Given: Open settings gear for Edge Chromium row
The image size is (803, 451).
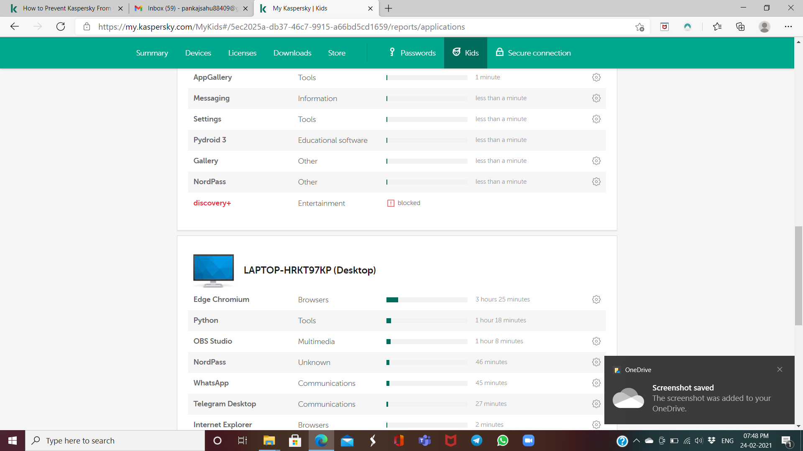Looking at the screenshot, I should [x=596, y=299].
